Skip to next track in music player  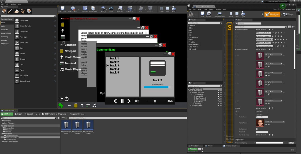(129, 101)
